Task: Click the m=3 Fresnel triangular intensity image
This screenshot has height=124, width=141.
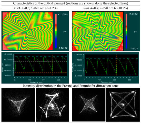Action: click(18, 105)
